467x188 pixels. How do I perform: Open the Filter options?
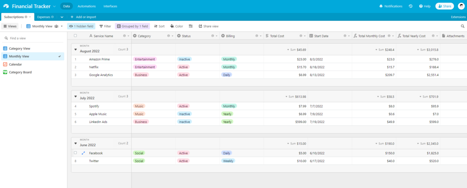click(x=105, y=26)
